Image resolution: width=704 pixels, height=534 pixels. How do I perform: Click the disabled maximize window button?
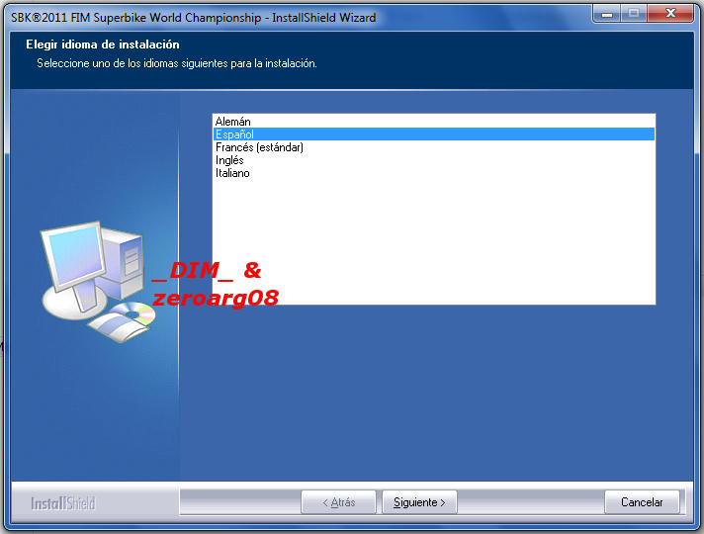tap(634, 14)
